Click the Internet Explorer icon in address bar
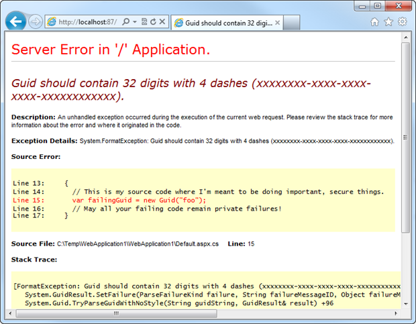 52,21
